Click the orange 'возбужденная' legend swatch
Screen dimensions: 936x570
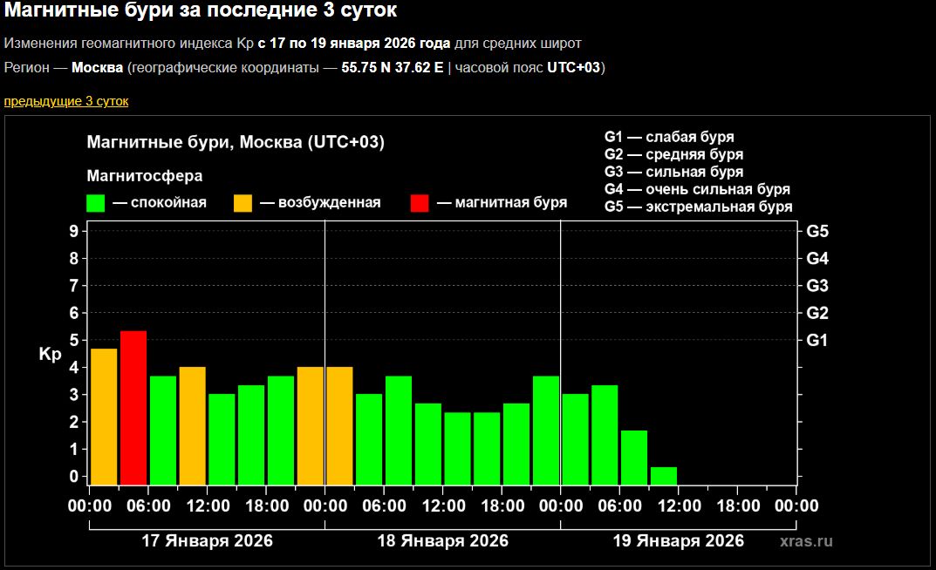(x=243, y=203)
